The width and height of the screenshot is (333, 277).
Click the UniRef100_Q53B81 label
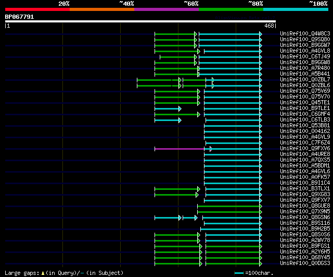305,126
